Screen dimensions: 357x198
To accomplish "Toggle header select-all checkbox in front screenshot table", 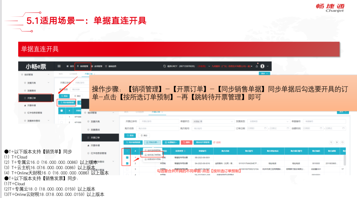I will (x=127, y=151).
